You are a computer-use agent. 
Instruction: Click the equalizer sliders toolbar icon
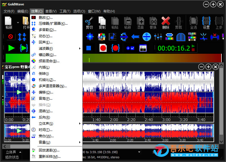[158, 37]
